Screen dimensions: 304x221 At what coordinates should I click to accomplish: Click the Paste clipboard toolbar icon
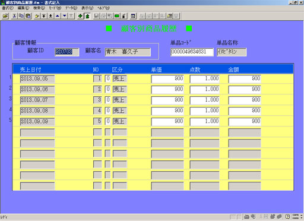click(x=28, y=16)
